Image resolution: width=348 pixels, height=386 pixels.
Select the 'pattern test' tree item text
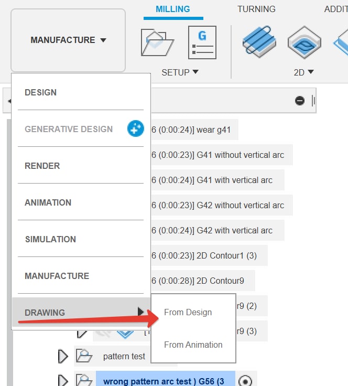[x=124, y=356]
